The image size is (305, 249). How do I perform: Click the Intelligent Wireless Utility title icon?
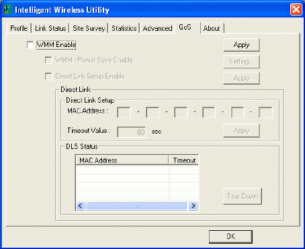[8, 9]
